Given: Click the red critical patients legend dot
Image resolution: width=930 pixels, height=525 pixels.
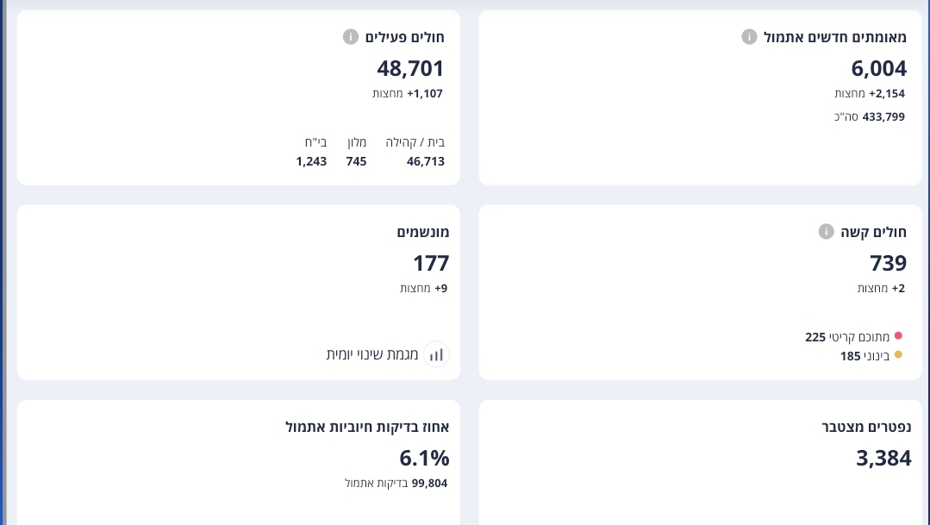Looking at the screenshot, I should [x=898, y=336].
